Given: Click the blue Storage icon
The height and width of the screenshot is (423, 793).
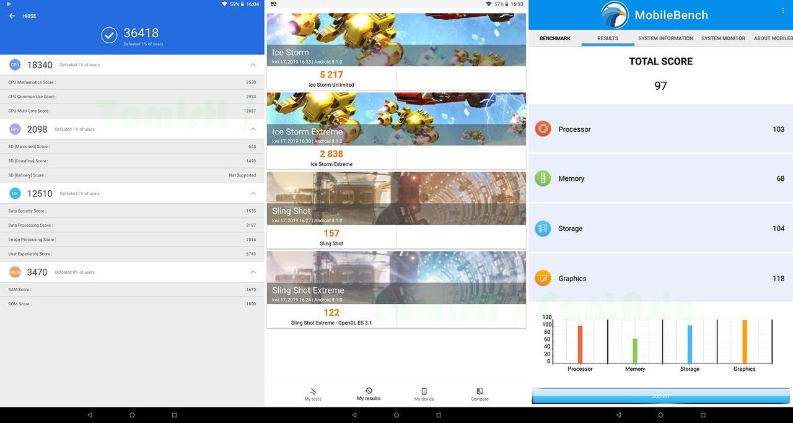Looking at the screenshot, I should tap(543, 229).
